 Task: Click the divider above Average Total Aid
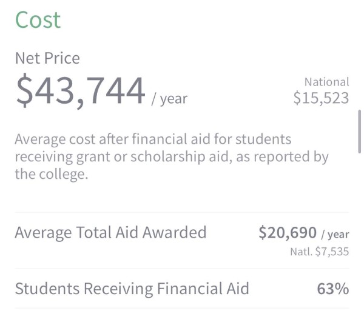[x=182, y=212]
